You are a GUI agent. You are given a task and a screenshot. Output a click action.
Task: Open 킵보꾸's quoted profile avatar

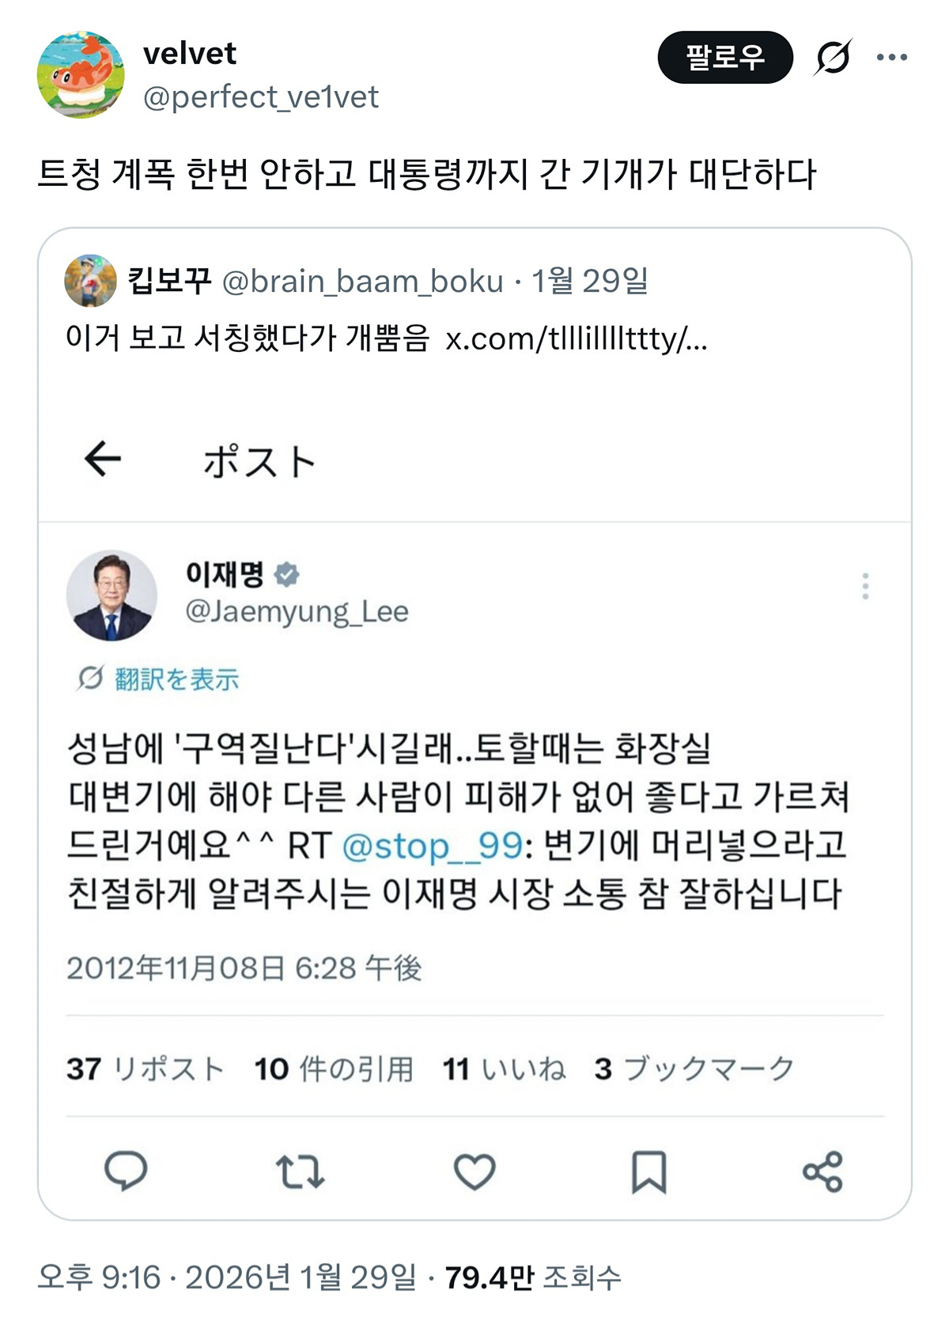90,281
